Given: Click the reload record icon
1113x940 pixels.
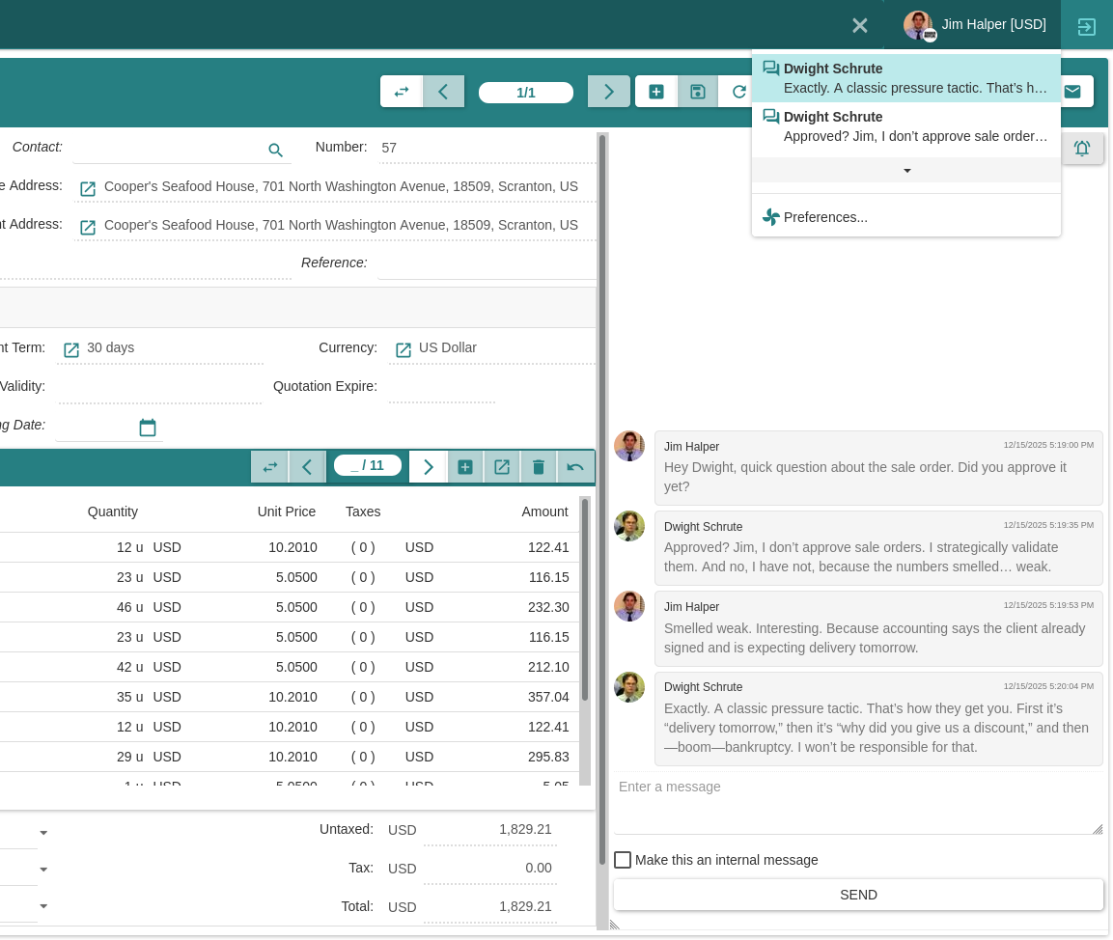Looking at the screenshot, I should [x=738, y=92].
